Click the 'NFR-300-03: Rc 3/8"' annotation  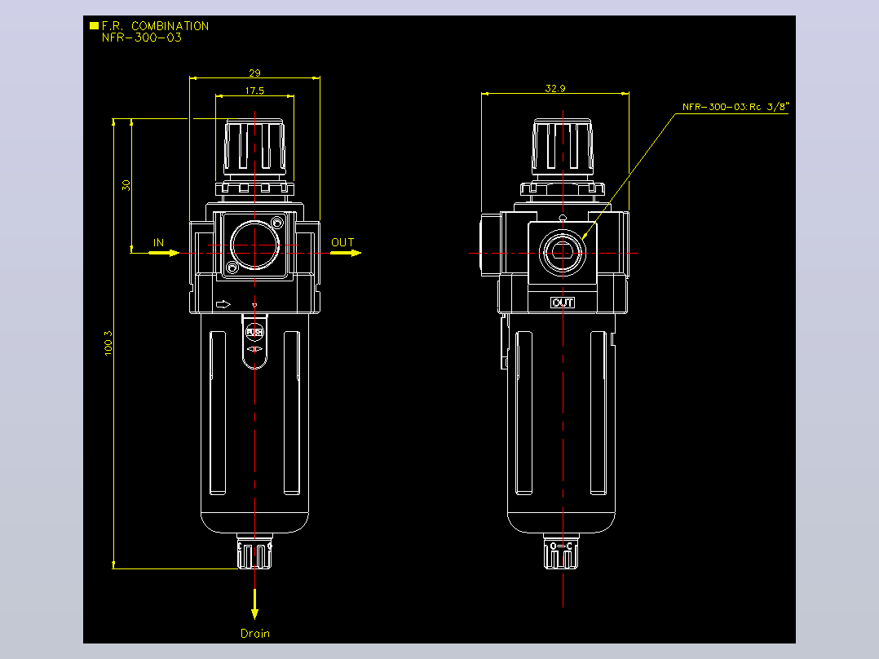point(735,107)
